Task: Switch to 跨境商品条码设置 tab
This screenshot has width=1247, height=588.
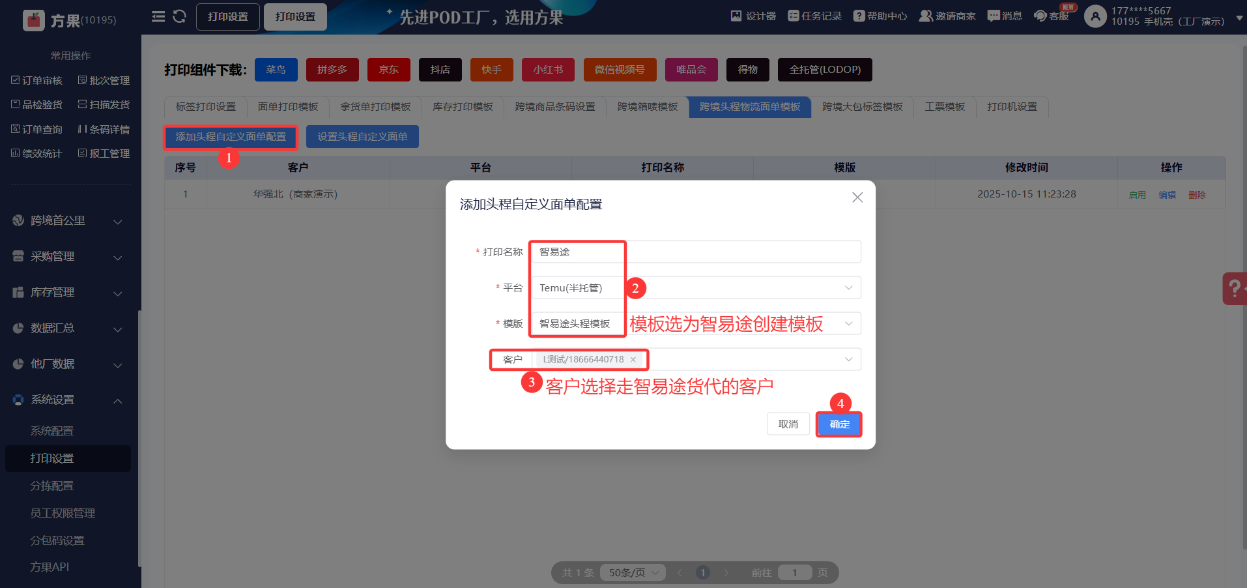Action: tap(555, 107)
